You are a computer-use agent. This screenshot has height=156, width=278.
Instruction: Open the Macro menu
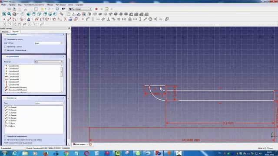click(50, 5)
